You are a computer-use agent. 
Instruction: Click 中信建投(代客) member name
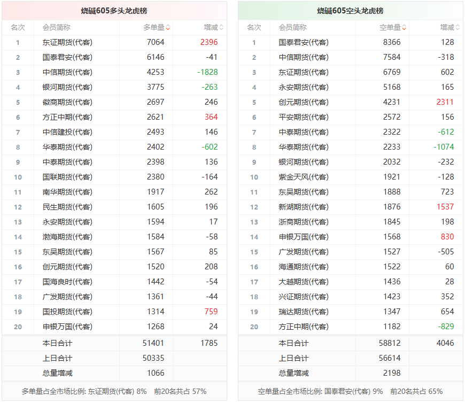click(67, 132)
